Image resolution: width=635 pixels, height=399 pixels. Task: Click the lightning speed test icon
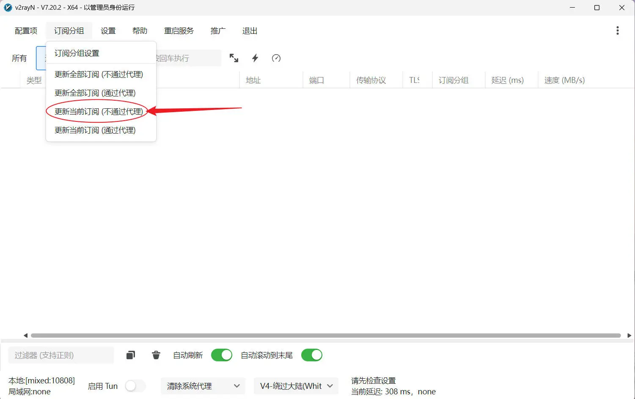255,58
